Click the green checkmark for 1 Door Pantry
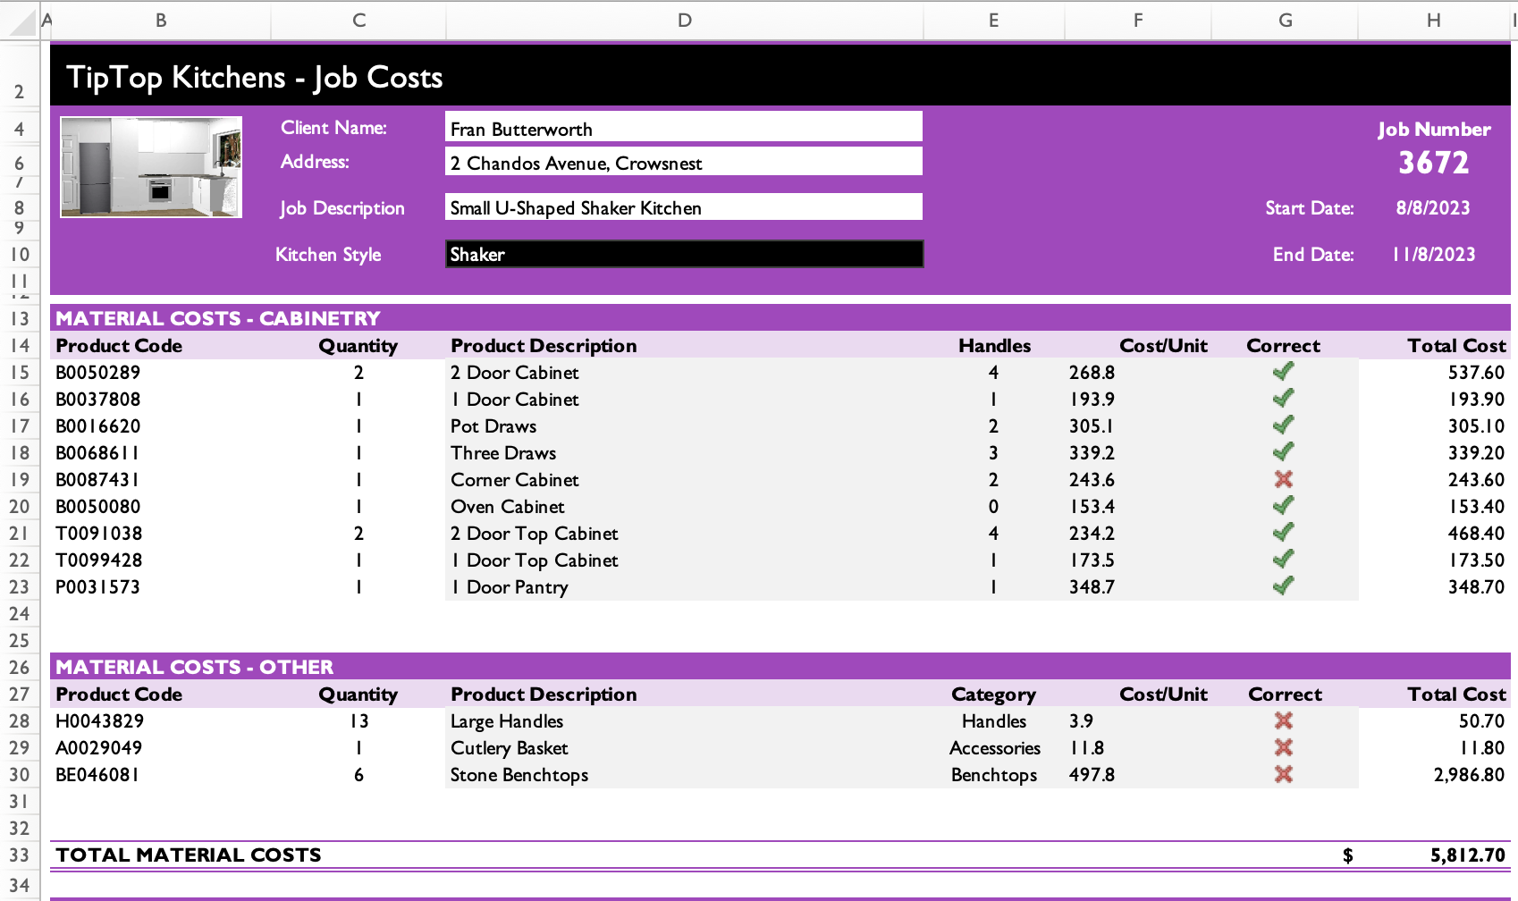This screenshot has height=901, width=1518. point(1284,585)
